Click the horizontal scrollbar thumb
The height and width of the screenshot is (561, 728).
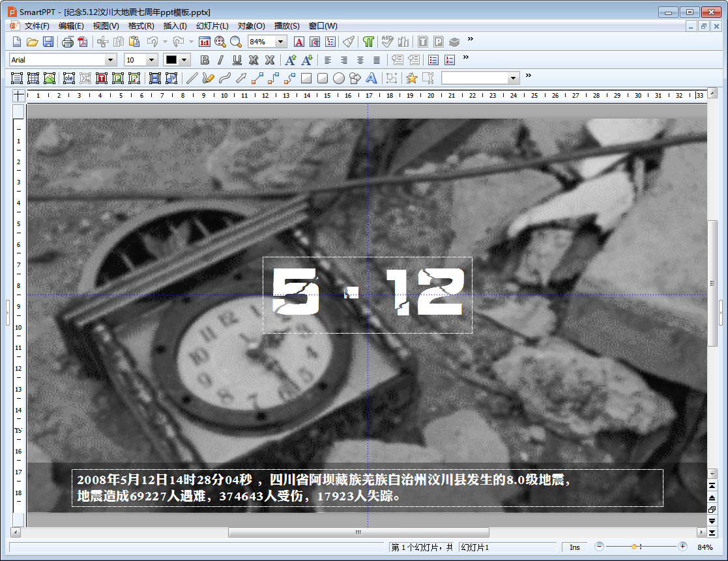click(x=358, y=532)
